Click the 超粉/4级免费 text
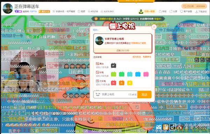210x134 pixels. pyautogui.click(x=102, y=76)
